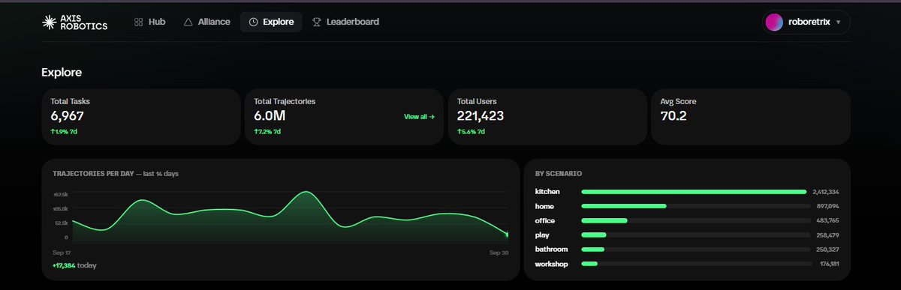Click the bathroom scenario label

(551, 249)
